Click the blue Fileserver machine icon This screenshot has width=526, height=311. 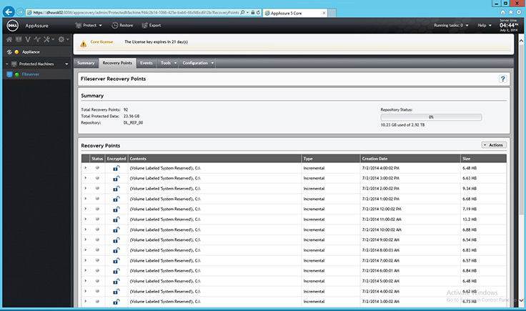pos(9,74)
